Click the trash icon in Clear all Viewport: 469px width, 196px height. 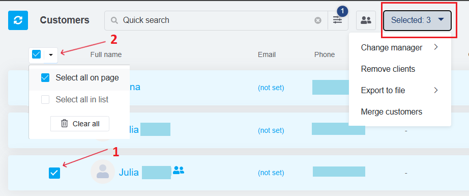coord(64,124)
